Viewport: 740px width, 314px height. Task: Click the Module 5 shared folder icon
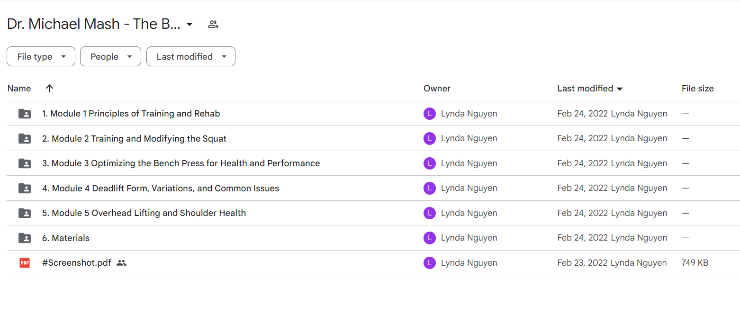click(25, 213)
